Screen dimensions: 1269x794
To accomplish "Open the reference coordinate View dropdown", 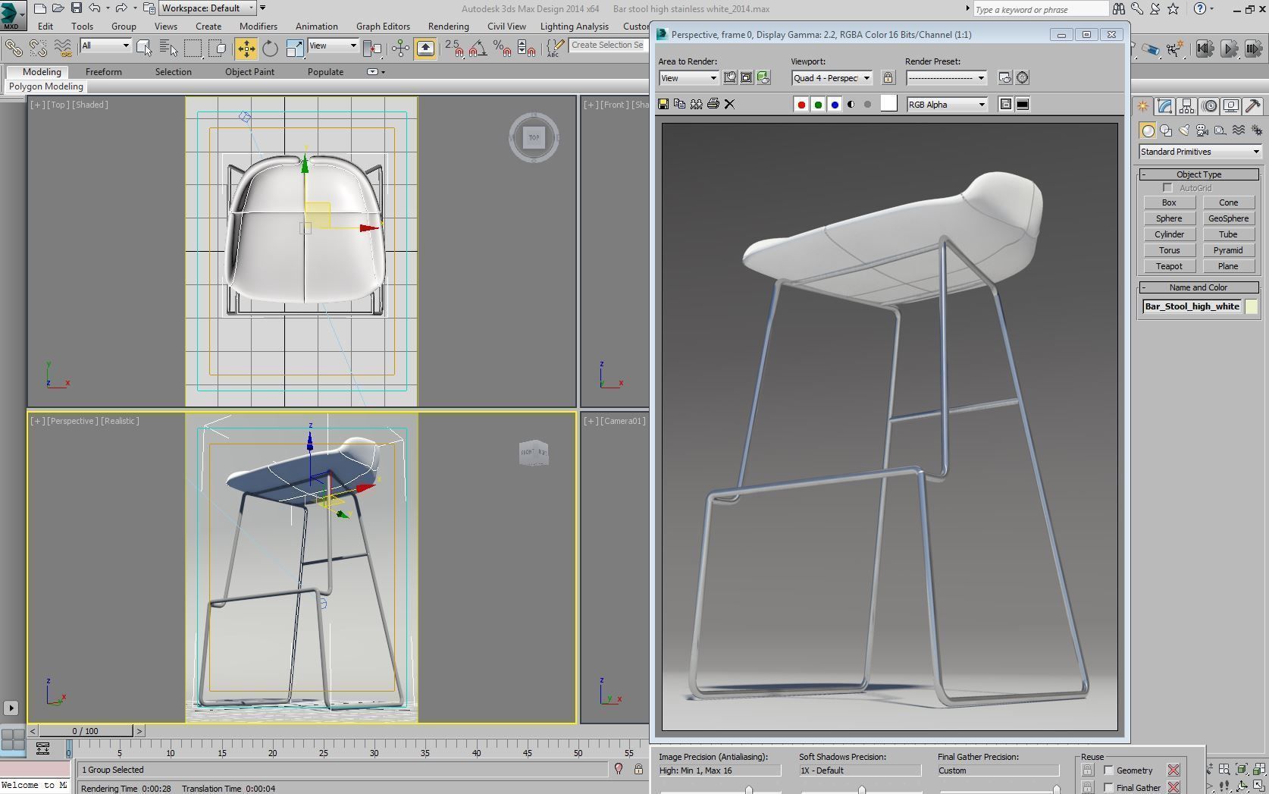I will pyautogui.click(x=333, y=46).
